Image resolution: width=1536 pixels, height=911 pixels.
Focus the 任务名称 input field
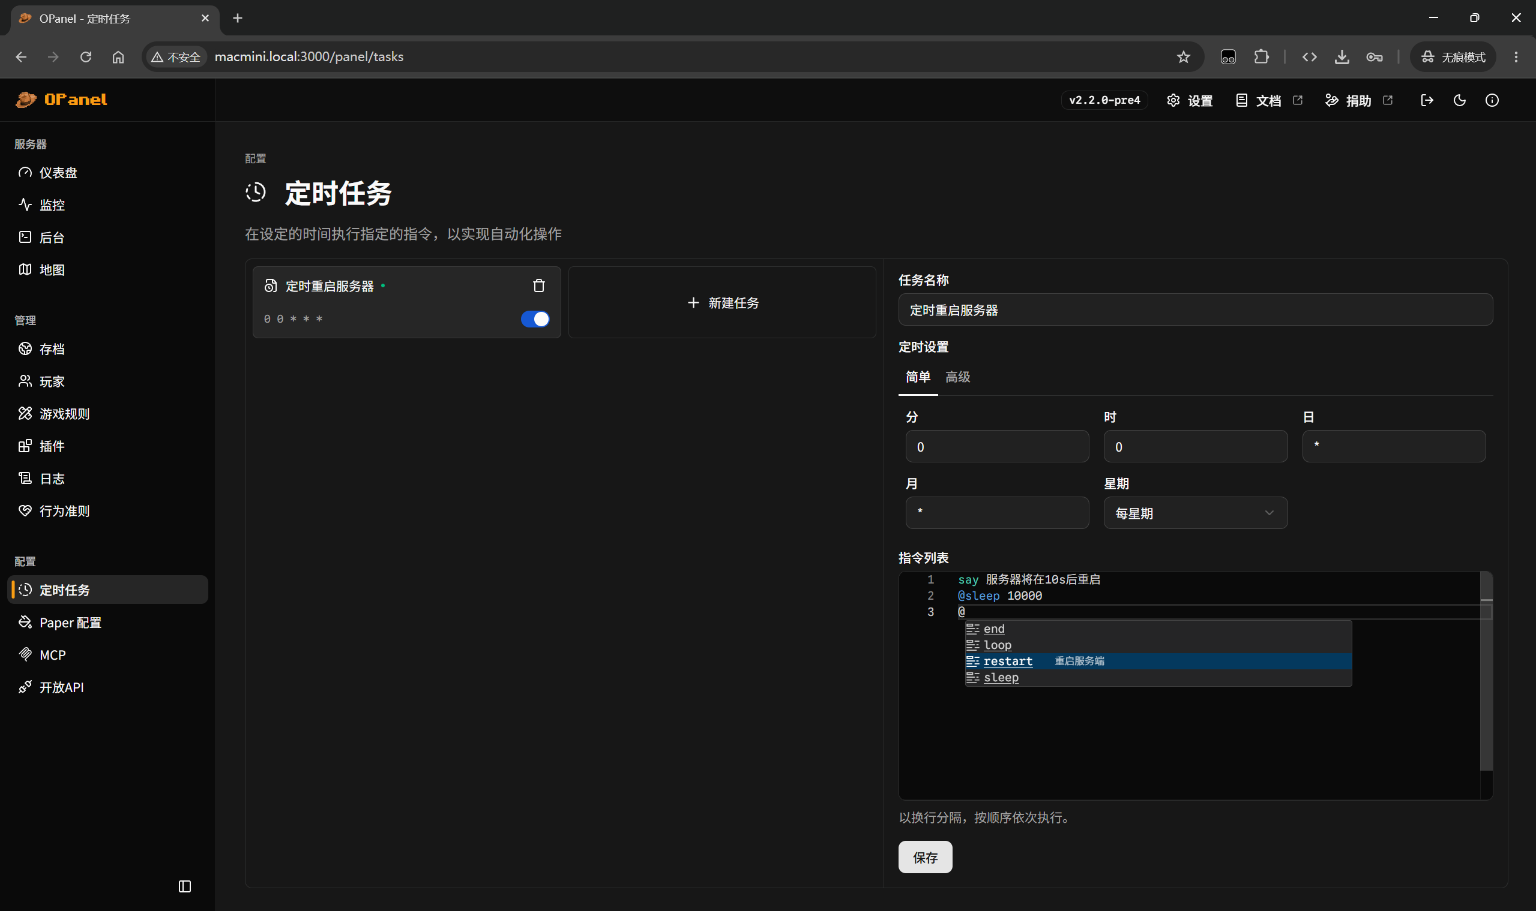click(1195, 309)
